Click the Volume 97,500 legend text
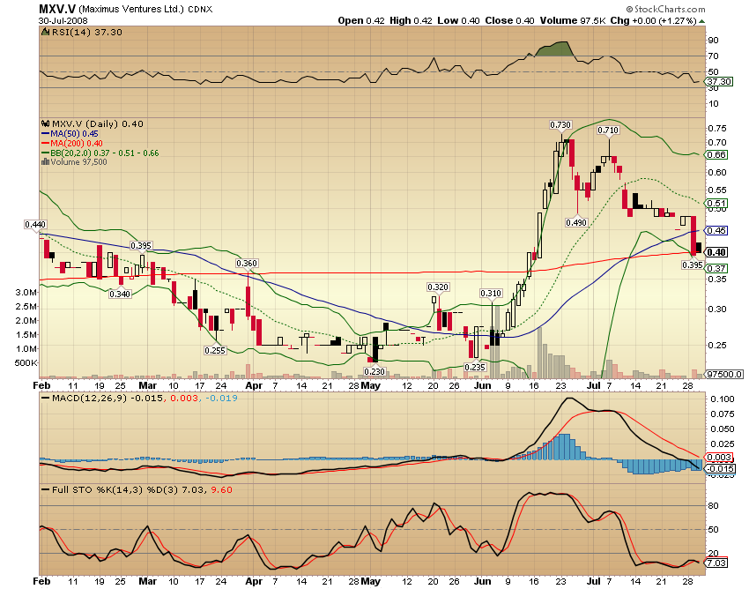This screenshot has height=589, width=749. [x=78, y=162]
